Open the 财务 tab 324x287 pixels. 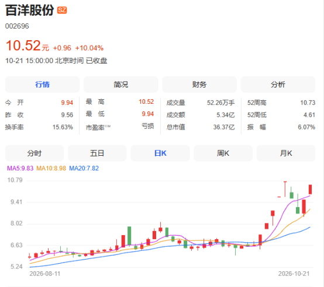[199, 85]
